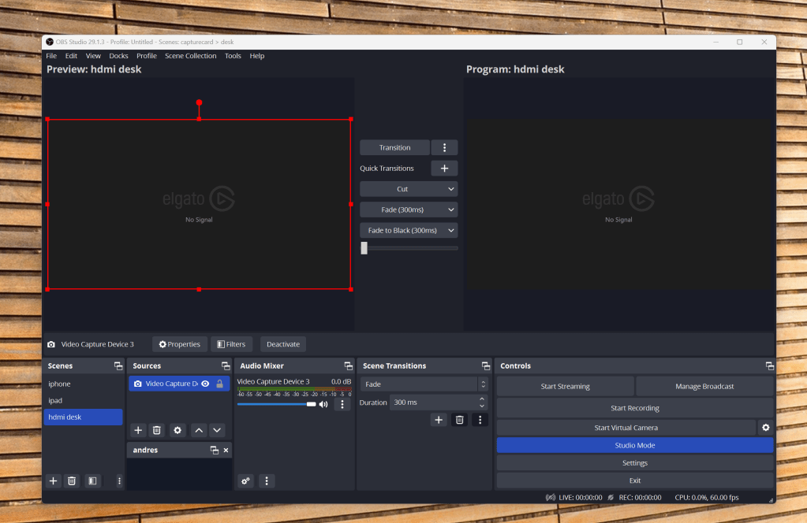This screenshot has height=523, width=807.
Task: Click Deactivate for the capture device
Action: (x=283, y=344)
